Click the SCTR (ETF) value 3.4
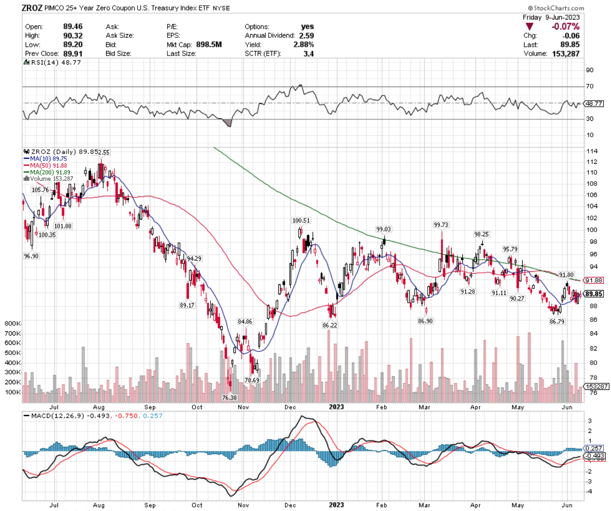611x511 pixels. tap(308, 53)
